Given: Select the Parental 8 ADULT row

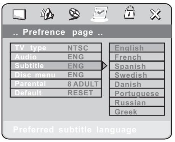Looking at the screenshot, I should coord(56,84).
